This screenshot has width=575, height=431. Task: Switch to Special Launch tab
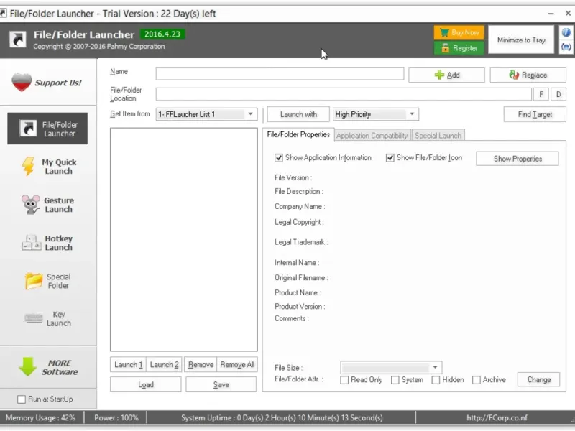(438, 136)
